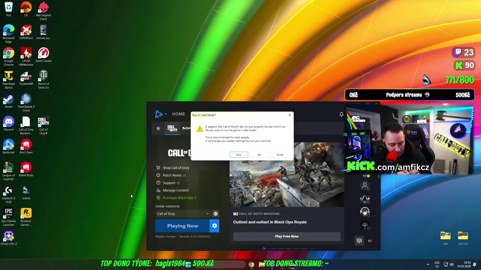Click Zrušit in the Safe Mode dialog
Image resolution: width=481 pixels, height=270 pixels.
coord(280,154)
